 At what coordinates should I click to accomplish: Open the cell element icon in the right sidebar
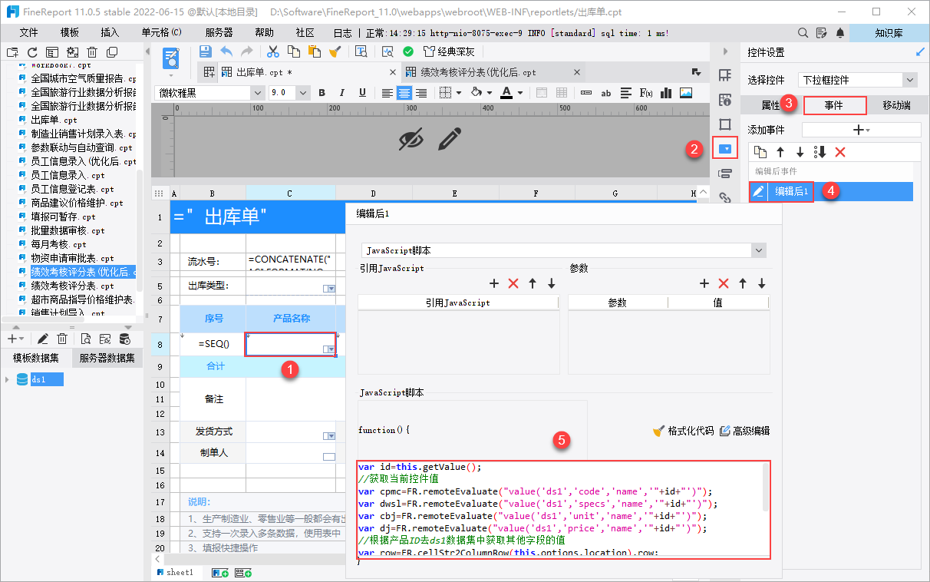tap(724, 74)
